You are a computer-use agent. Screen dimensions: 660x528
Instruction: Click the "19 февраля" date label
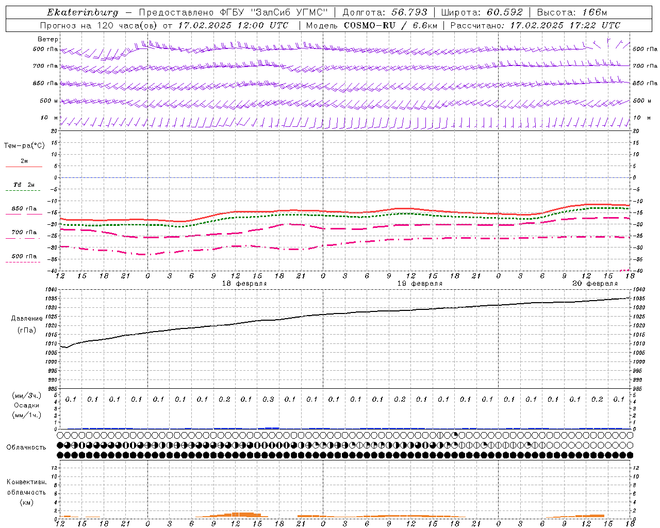pos(420,284)
